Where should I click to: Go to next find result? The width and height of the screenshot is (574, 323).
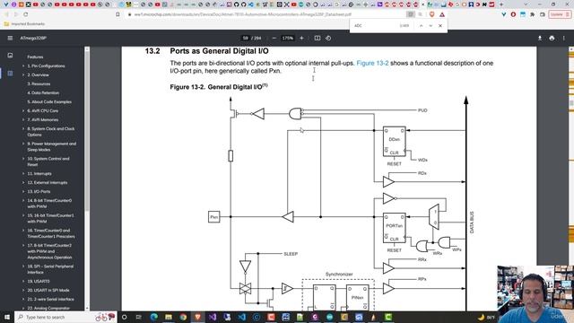(x=430, y=26)
